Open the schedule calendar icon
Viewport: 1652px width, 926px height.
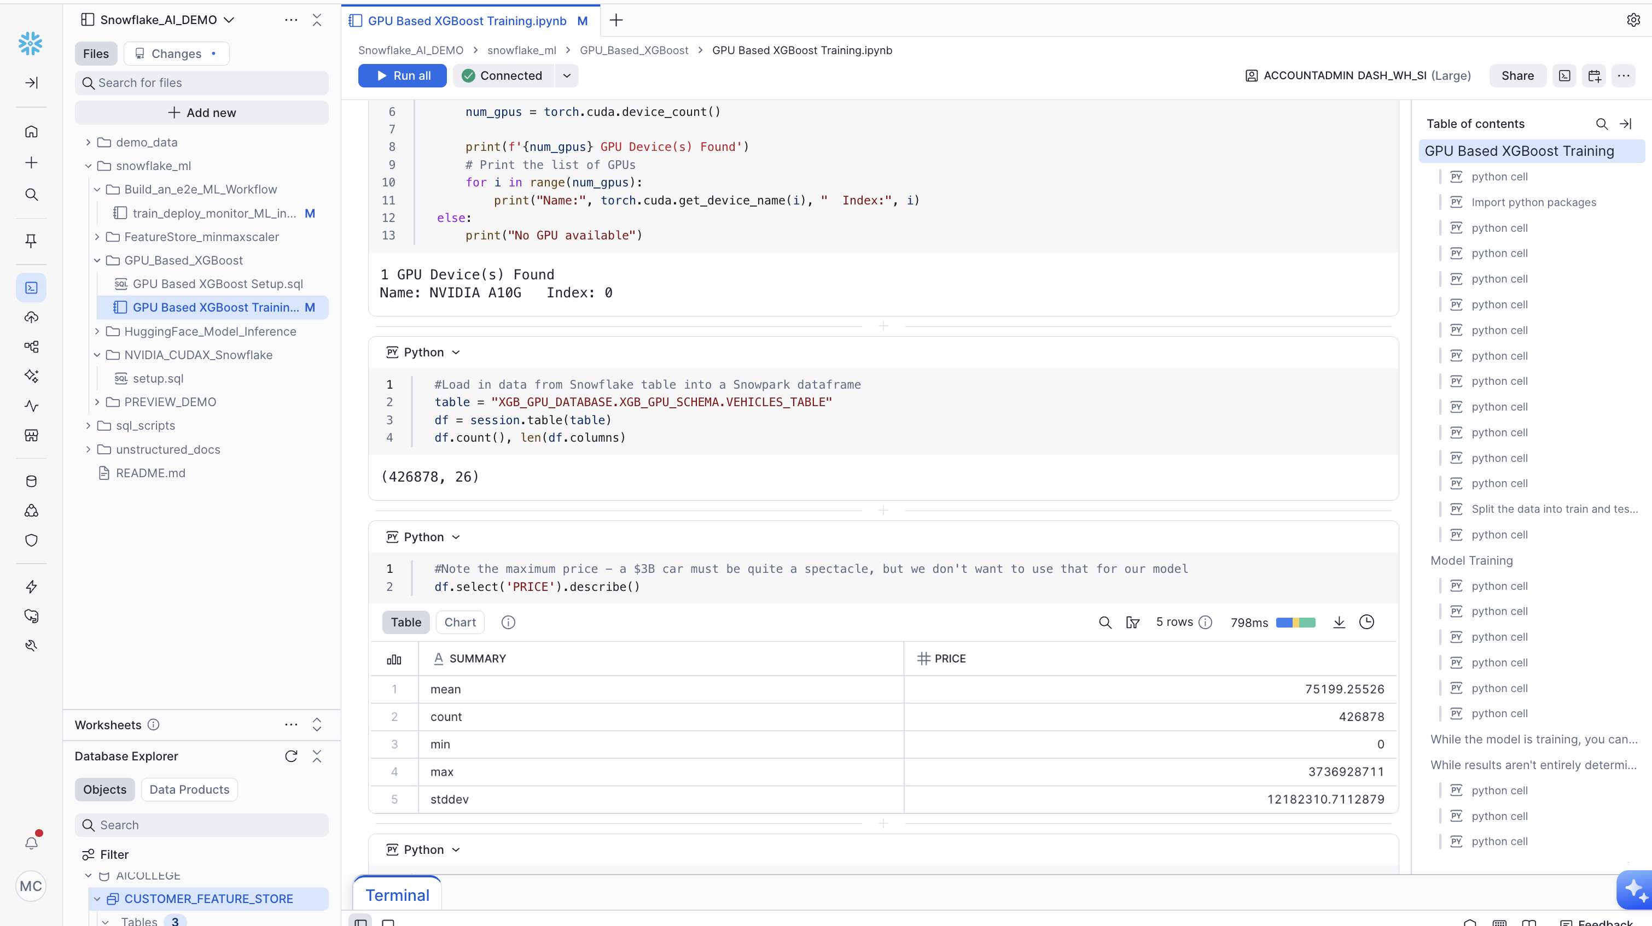point(1594,75)
